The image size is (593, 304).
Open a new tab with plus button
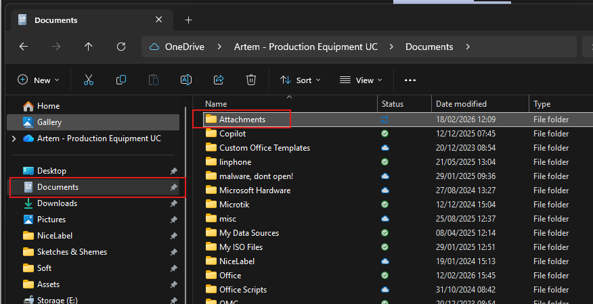tap(189, 20)
